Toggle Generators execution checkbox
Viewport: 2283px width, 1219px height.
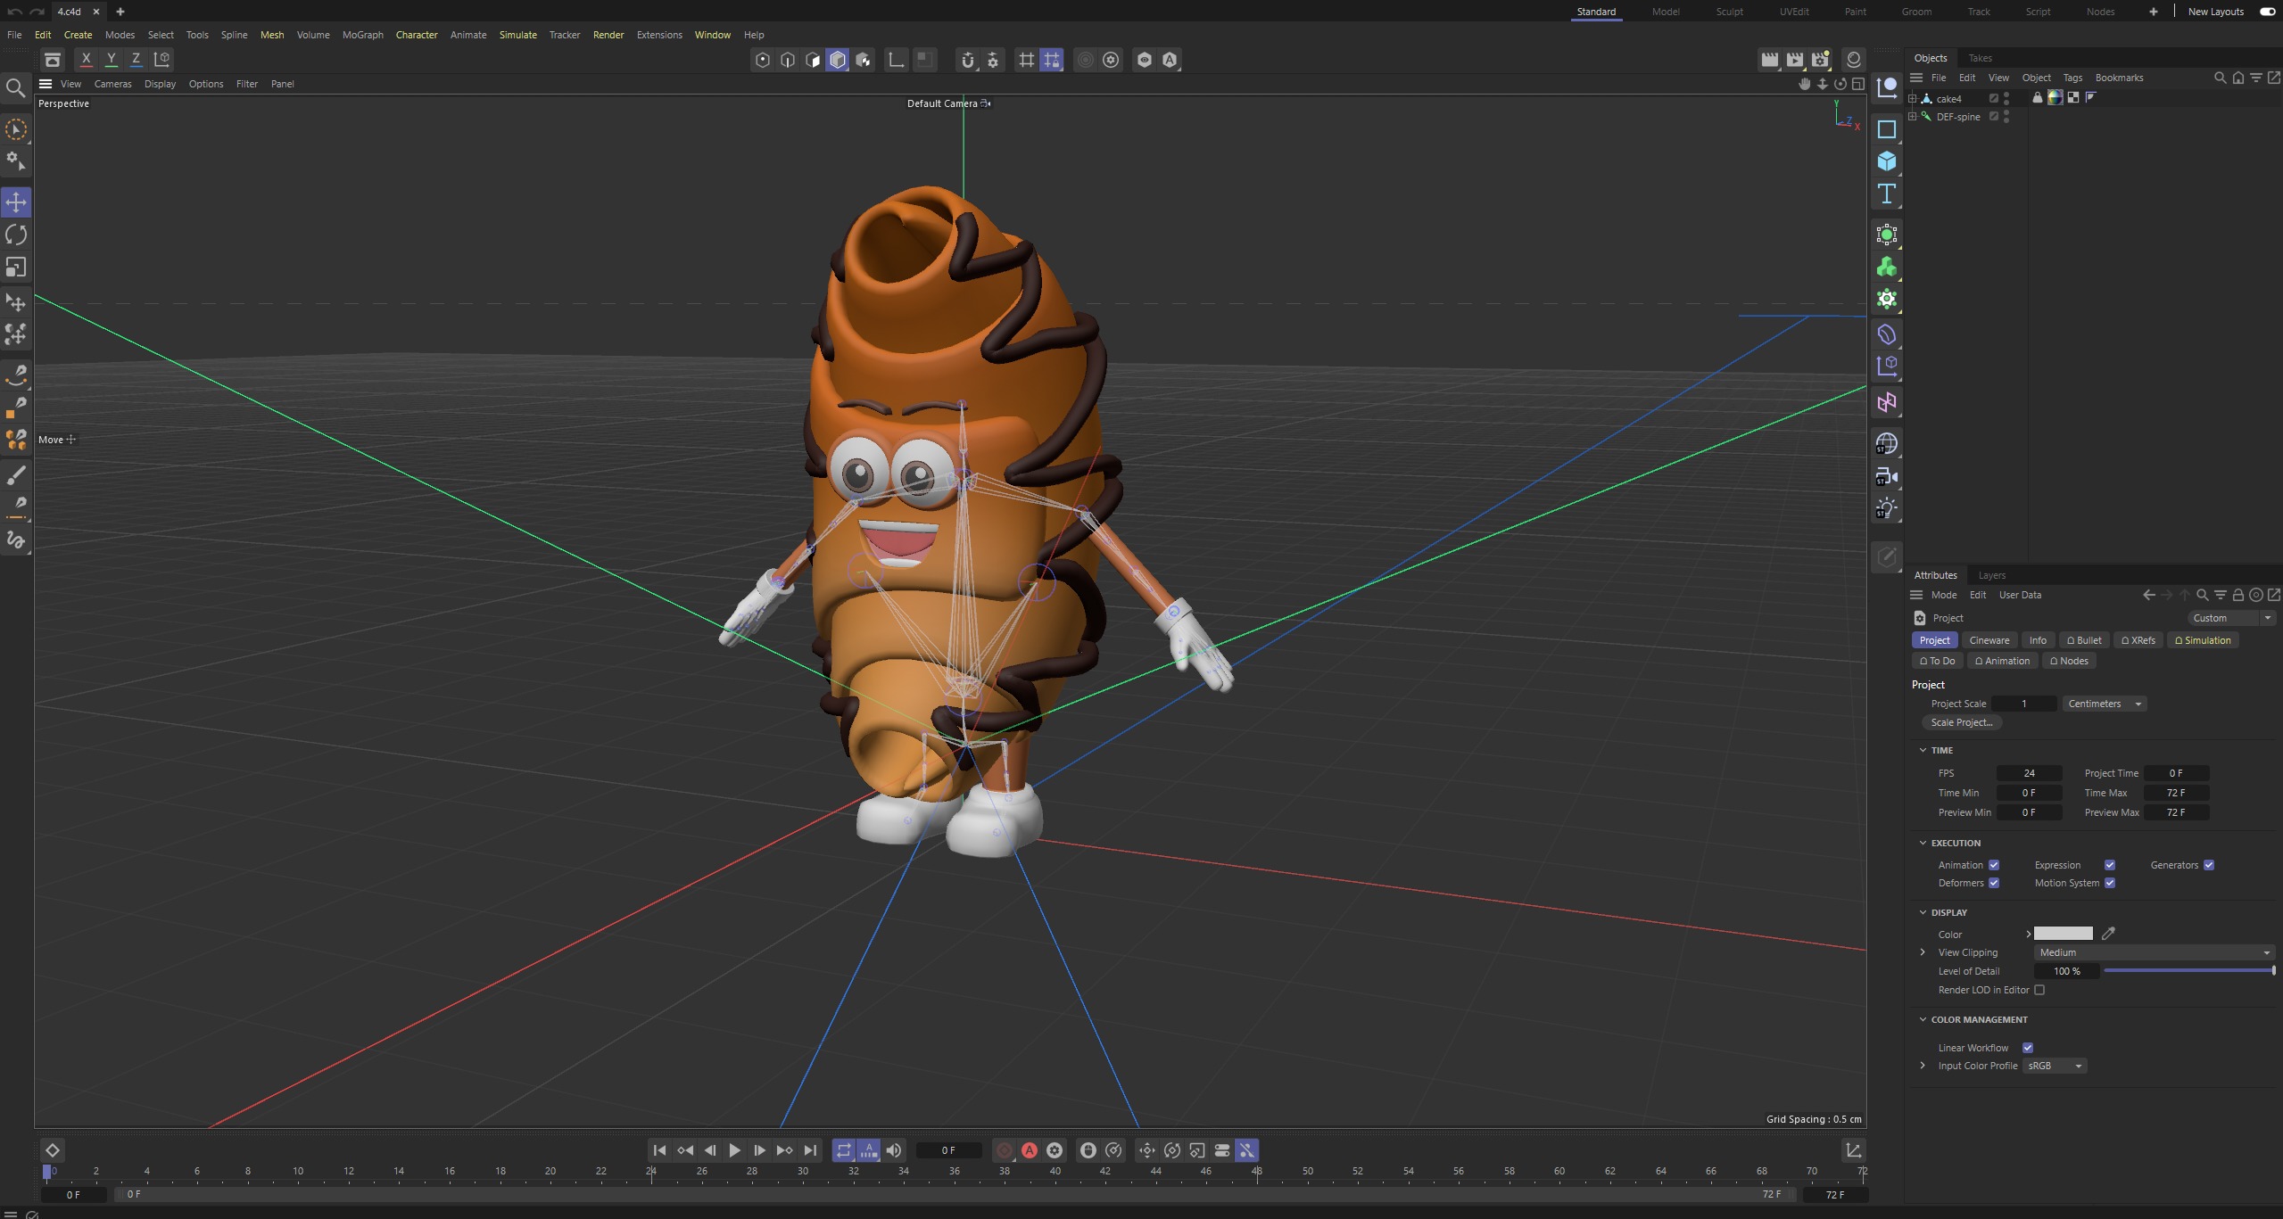click(x=2209, y=865)
